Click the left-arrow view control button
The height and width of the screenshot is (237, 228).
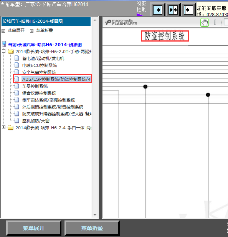point(188,10)
